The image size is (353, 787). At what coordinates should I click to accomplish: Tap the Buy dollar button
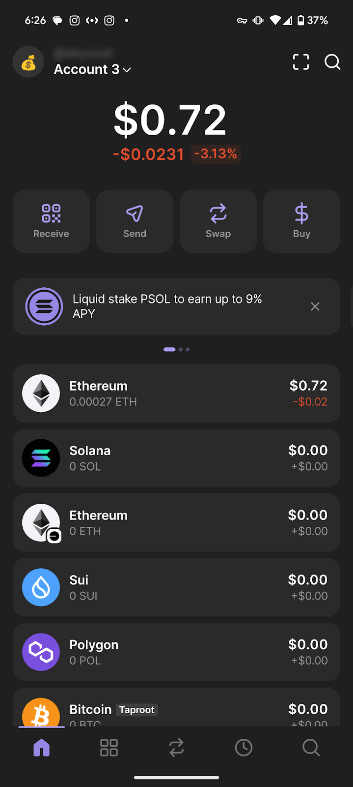point(301,221)
